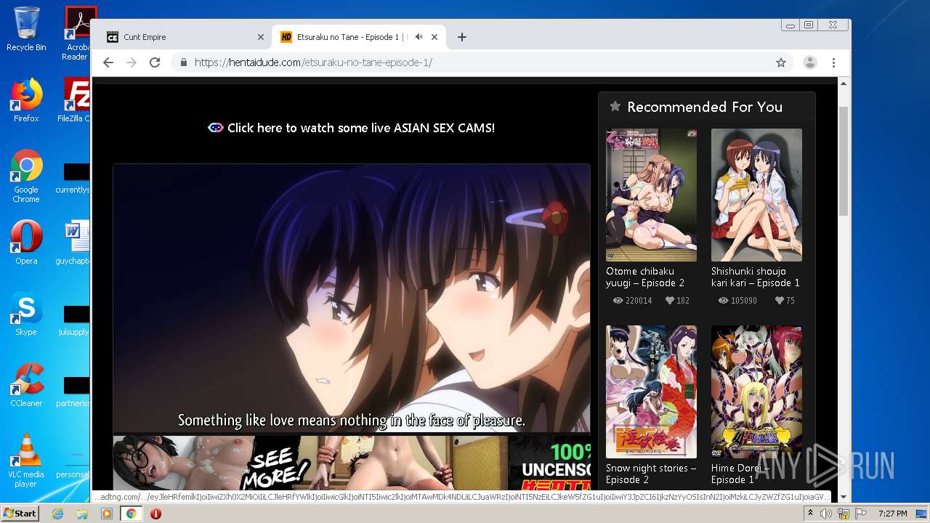Click the padlock site info icon
Screen dimensions: 930x523
point(184,62)
